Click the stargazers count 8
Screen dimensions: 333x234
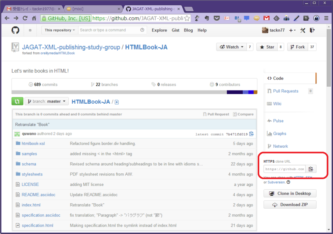point(281,47)
